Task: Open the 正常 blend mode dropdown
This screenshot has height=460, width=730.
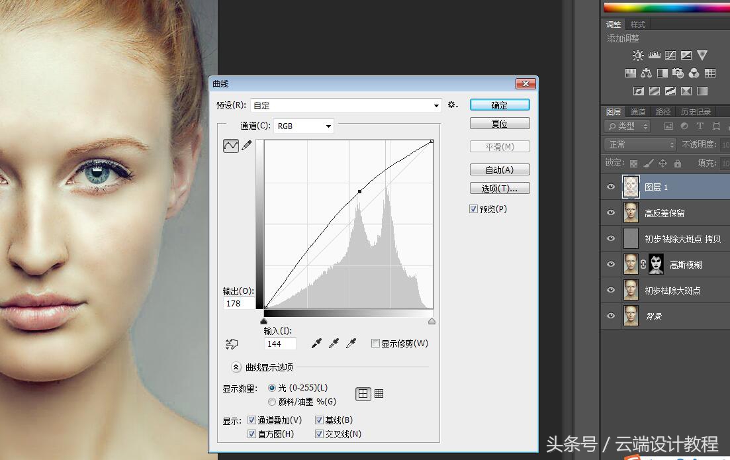Action: click(x=640, y=145)
